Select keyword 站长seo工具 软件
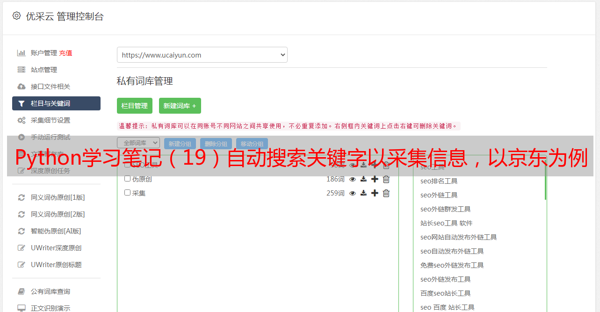Viewport: 600px width, 312px height. pos(446,223)
